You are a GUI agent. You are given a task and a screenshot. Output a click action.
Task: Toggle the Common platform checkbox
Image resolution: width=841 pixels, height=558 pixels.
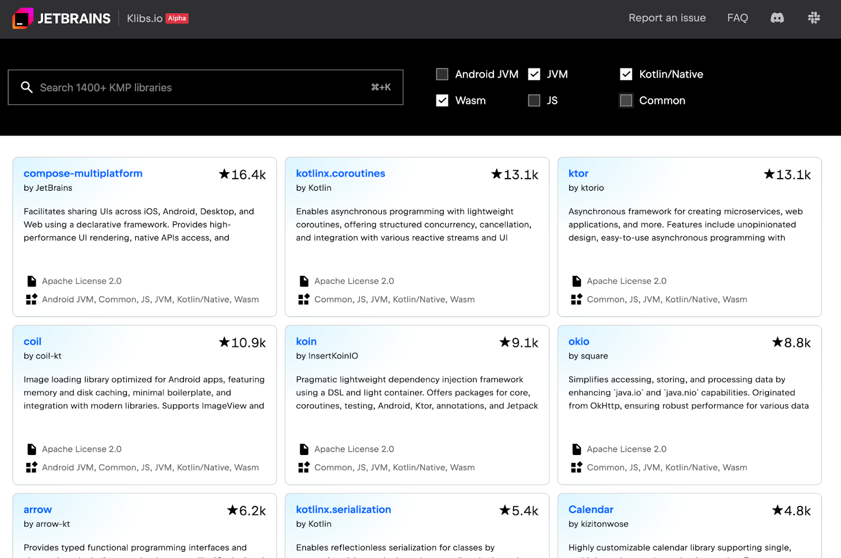point(626,100)
